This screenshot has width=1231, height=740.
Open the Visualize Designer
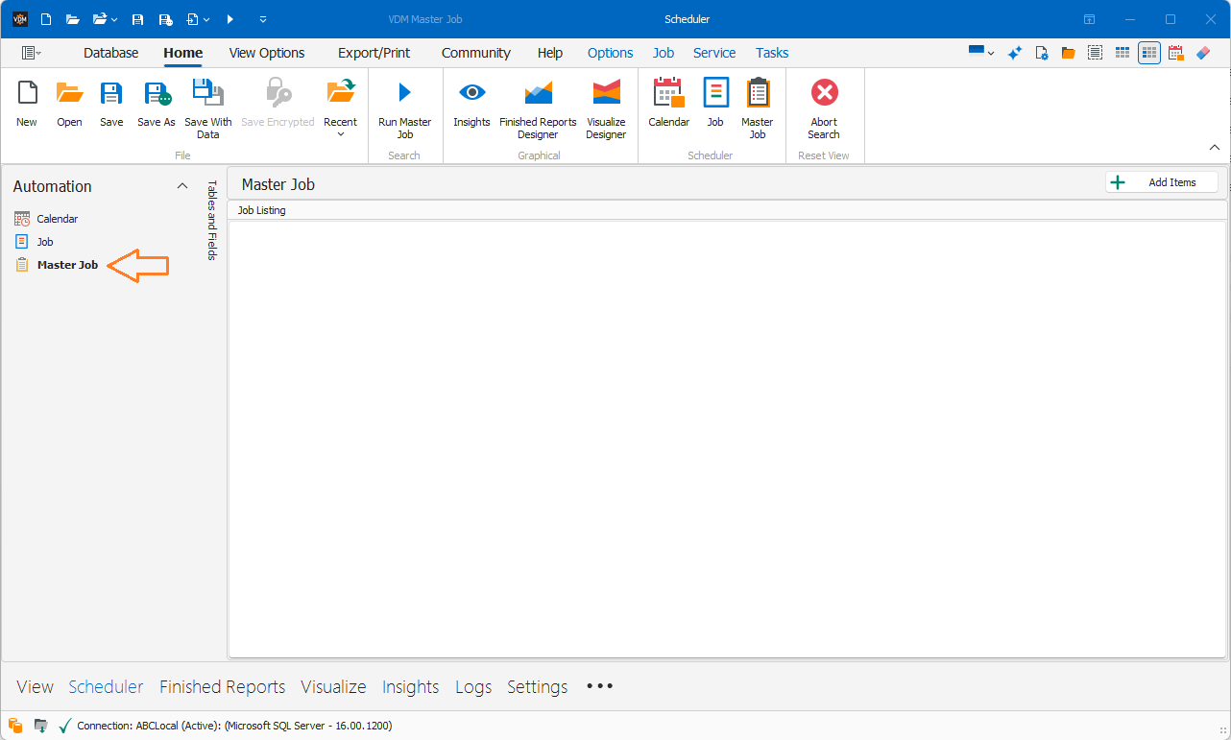606,93
